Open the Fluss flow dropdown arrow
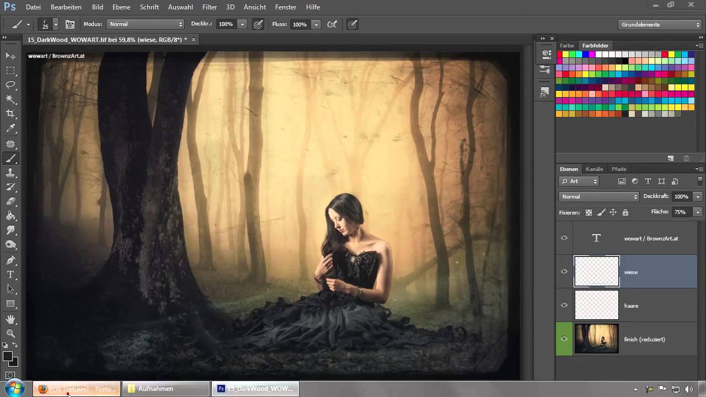The height and width of the screenshot is (397, 706). [x=316, y=24]
